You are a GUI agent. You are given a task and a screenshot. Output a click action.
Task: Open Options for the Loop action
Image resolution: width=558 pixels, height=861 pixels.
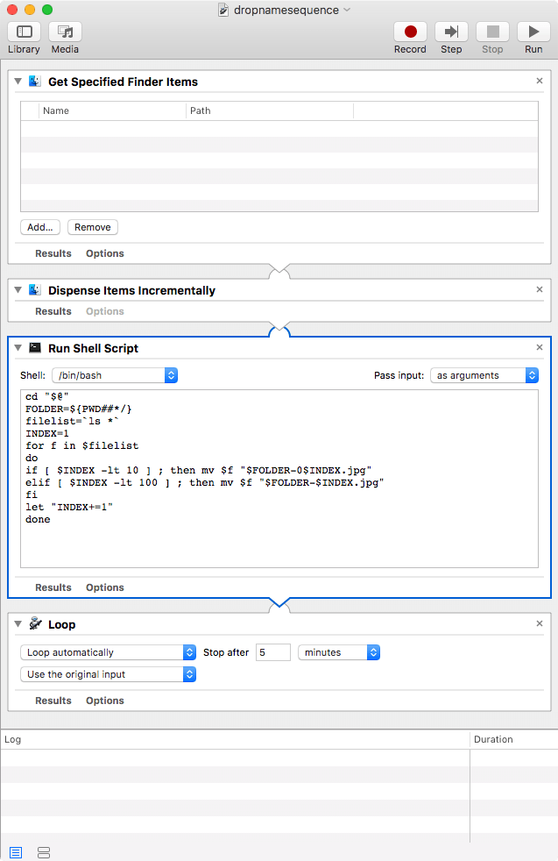pyautogui.click(x=104, y=700)
